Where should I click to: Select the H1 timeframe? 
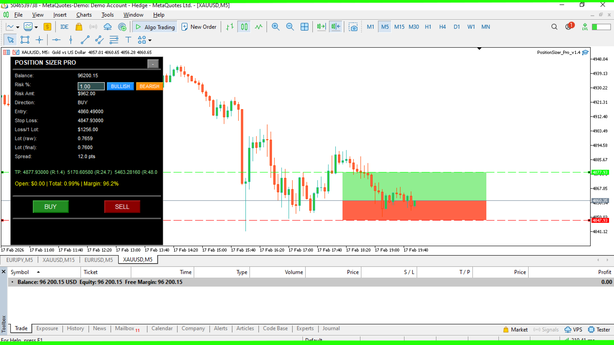[x=428, y=27]
